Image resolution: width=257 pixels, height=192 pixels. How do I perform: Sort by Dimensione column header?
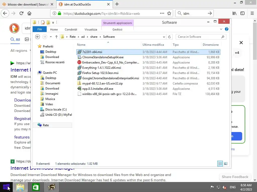point(211,45)
